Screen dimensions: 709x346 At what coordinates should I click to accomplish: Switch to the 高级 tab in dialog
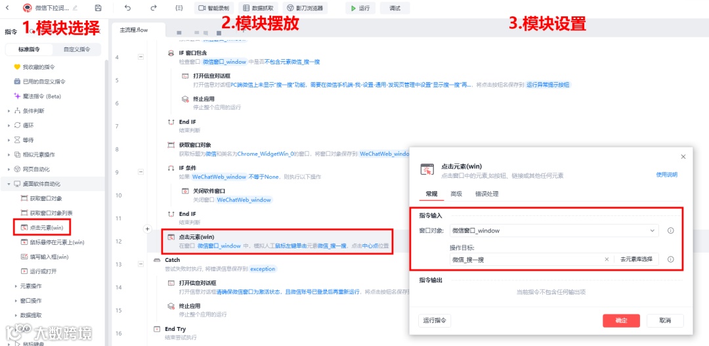[456, 194]
